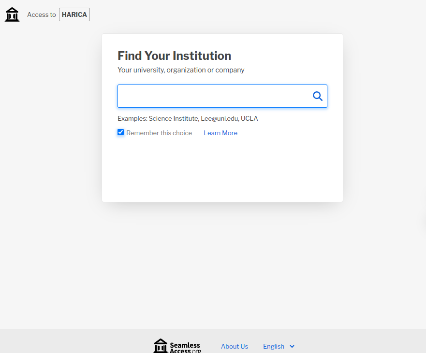426x353 pixels.
Task: Click the "Examples:" hint label
Action: [x=132, y=118]
